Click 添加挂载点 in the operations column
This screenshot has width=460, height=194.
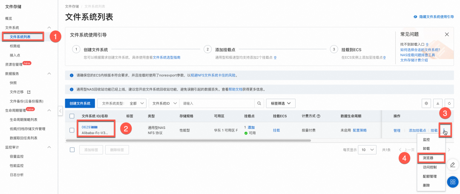[417, 131]
